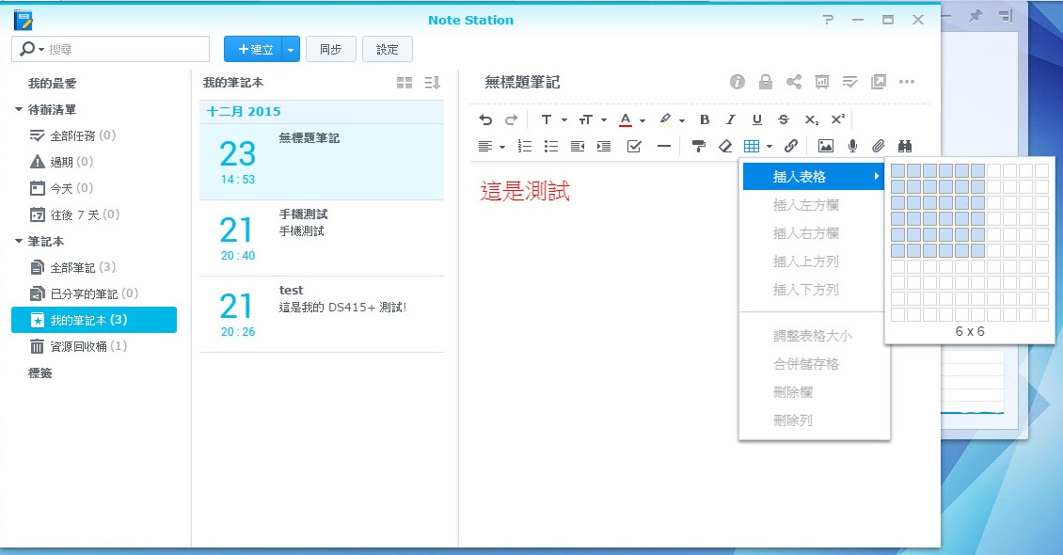This screenshot has width=1063, height=555.
Task: Increase paragraph indent
Action: 603,147
